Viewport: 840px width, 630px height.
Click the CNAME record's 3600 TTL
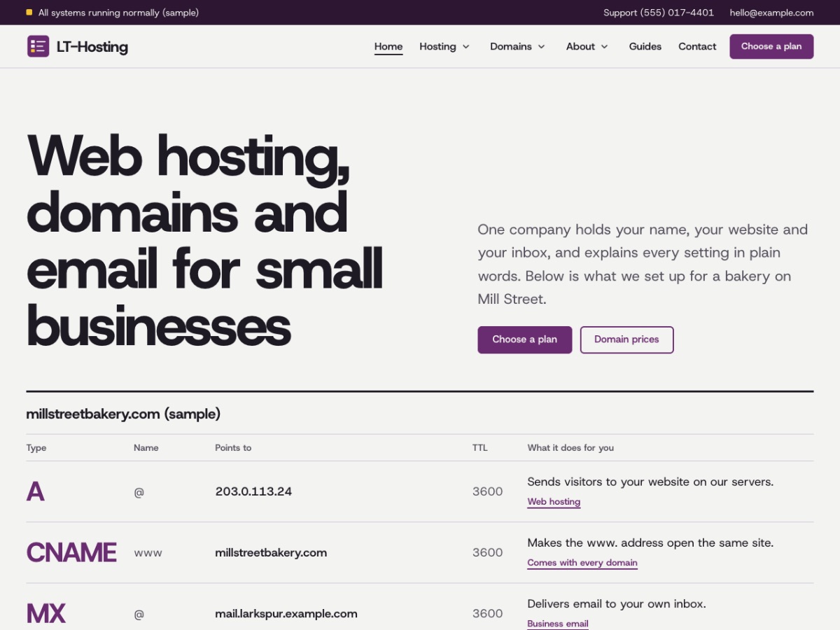tap(488, 552)
